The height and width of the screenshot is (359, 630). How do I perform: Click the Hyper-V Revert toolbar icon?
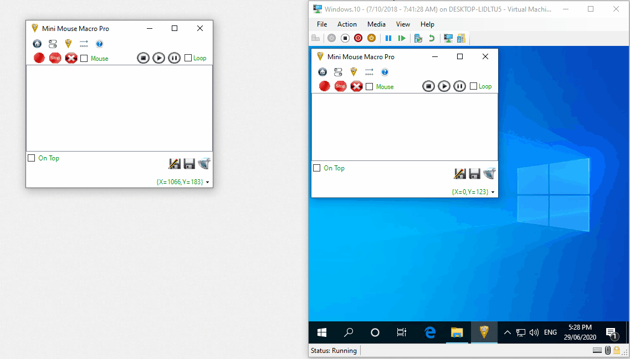pos(431,38)
